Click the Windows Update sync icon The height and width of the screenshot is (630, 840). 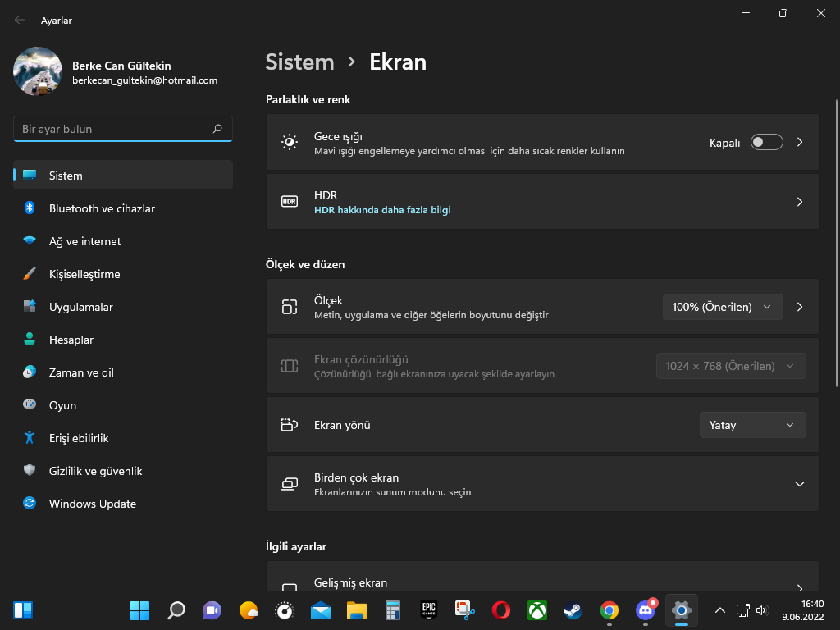pyautogui.click(x=30, y=504)
